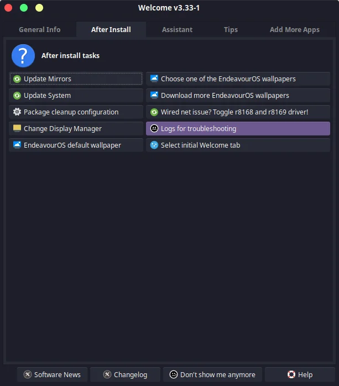
Task: Open Logs for troubleshooting
Action: (238, 128)
